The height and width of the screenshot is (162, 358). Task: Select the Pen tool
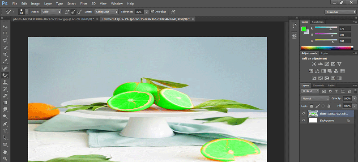point(5,124)
